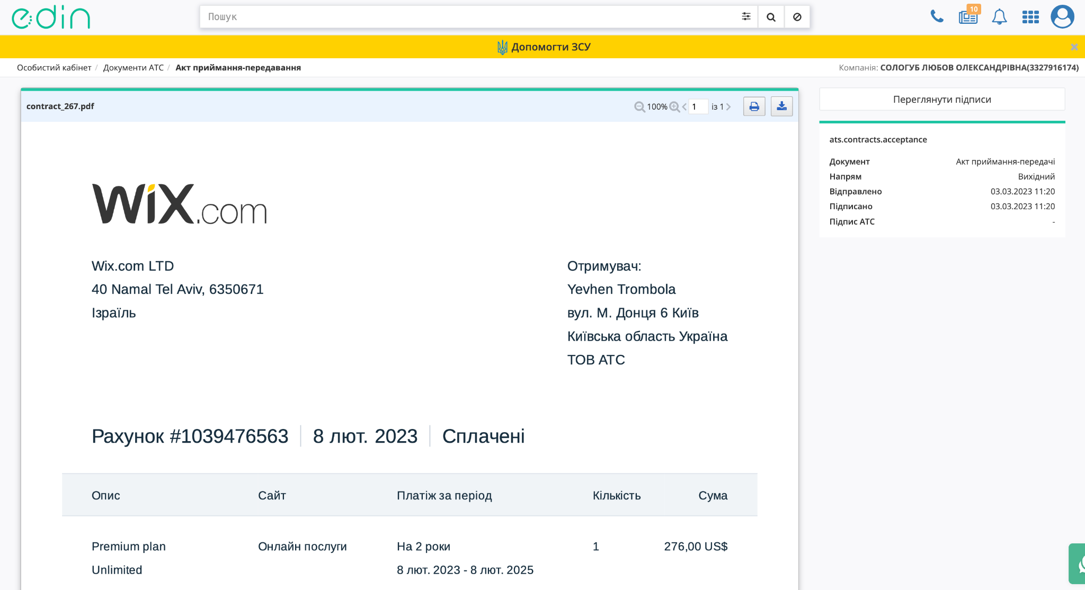This screenshot has height=590, width=1085.
Task: Click the contract_267.pdf file name
Action: (x=60, y=106)
